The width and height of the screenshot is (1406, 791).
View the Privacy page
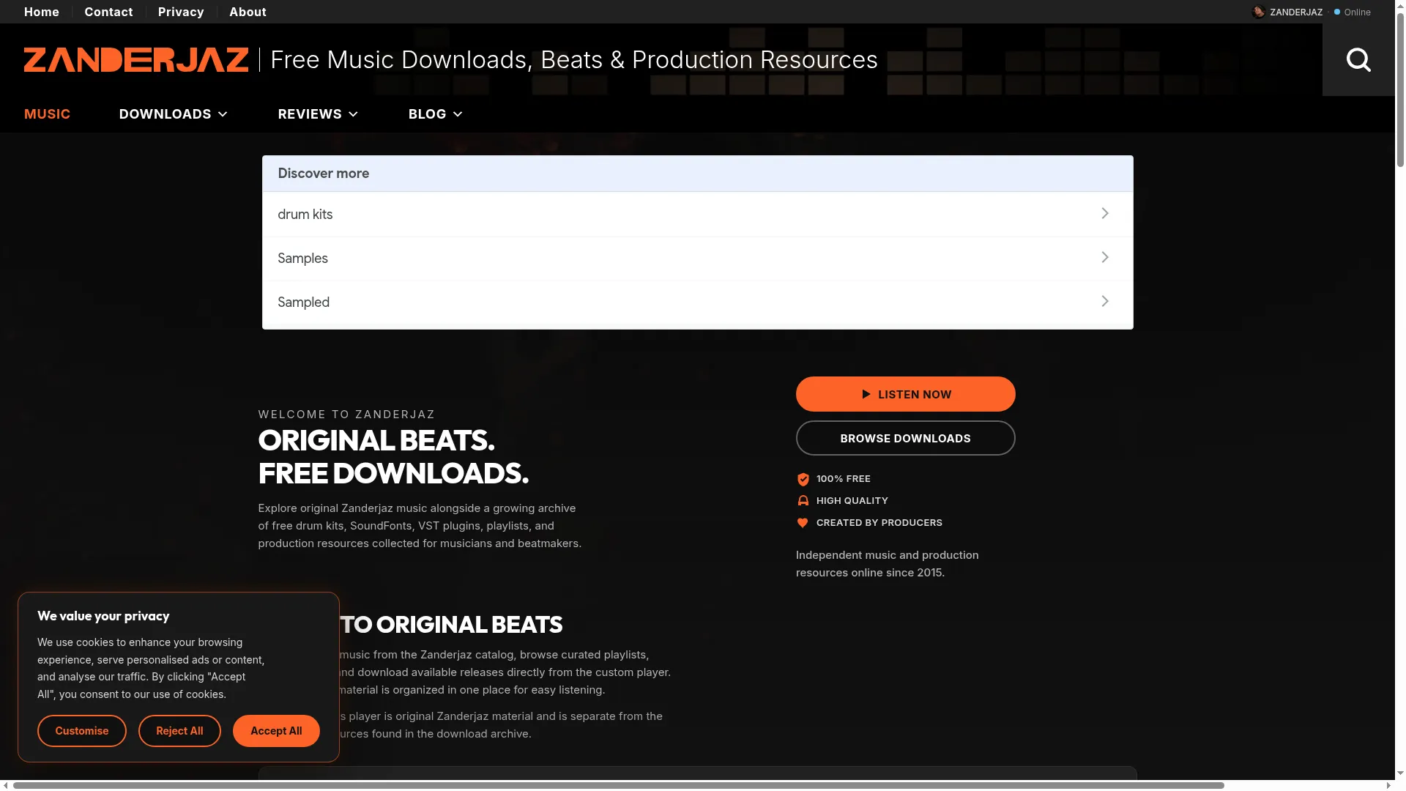(x=181, y=12)
